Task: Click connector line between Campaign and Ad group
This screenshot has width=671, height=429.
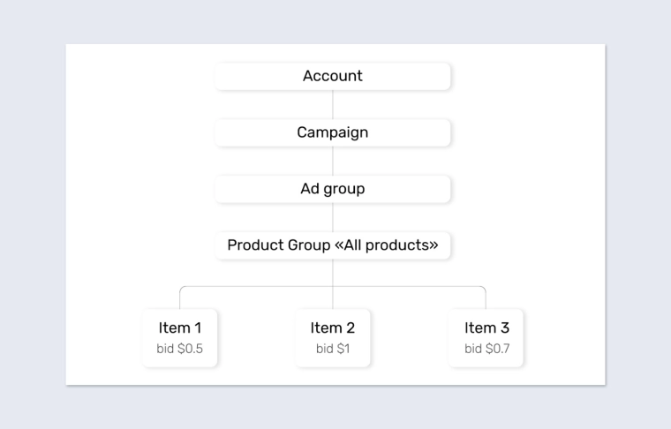Action: point(333,161)
